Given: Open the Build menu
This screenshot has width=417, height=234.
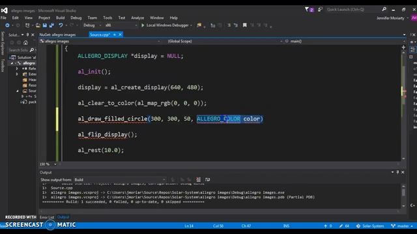Looking at the screenshot, I should click(61, 18).
